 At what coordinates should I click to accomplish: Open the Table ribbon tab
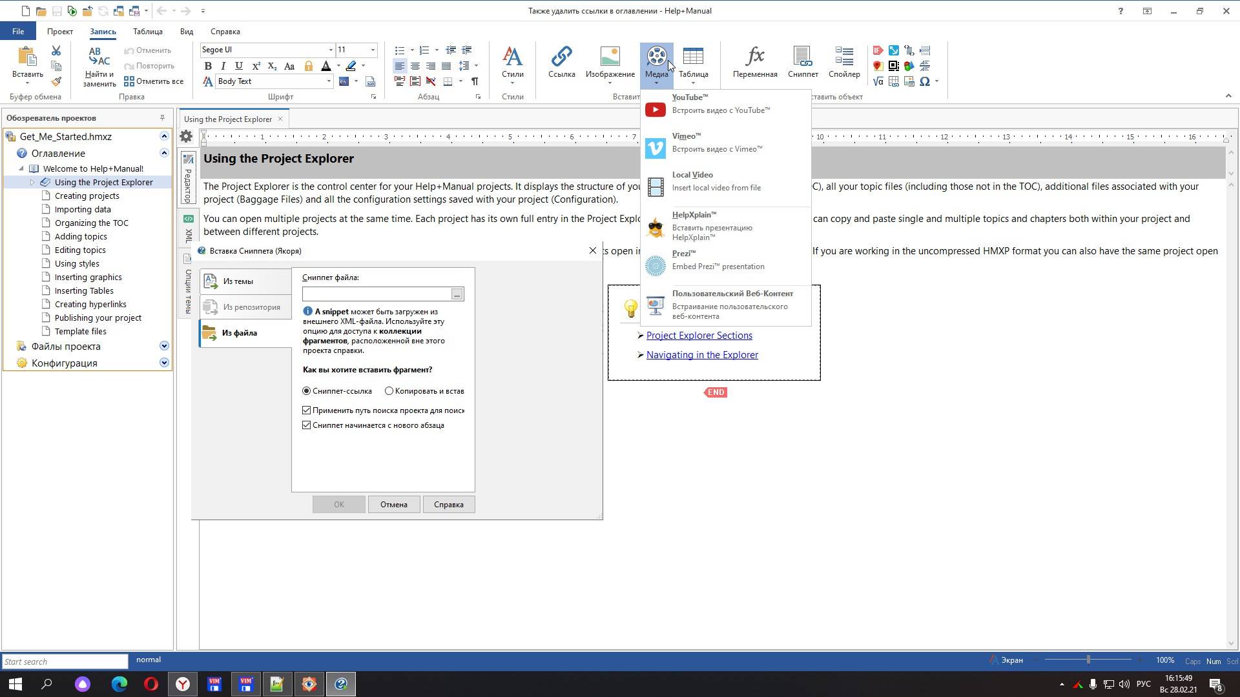click(x=147, y=32)
